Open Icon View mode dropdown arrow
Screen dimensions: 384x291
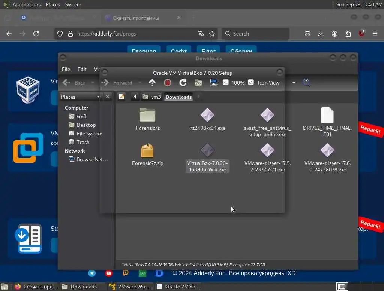pos(294,83)
